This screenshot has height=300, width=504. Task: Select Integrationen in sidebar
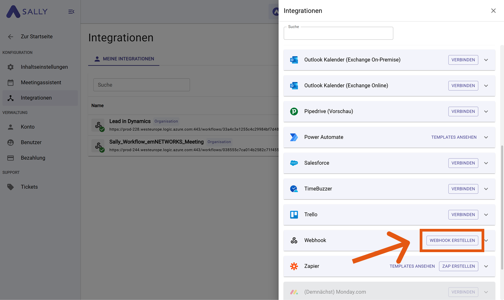pos(40,98)
